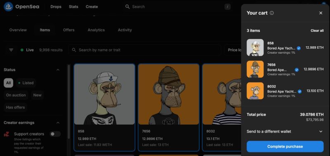Open the Stats menu item
The height and width of the screenshot is (156, 330).
pos(73,7)
